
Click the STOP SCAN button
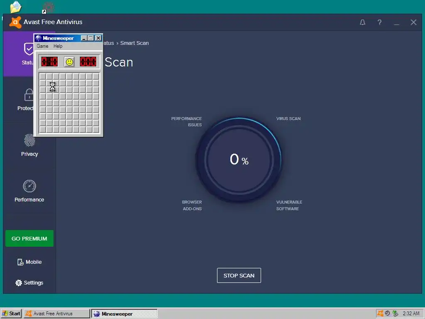point(239,275)
